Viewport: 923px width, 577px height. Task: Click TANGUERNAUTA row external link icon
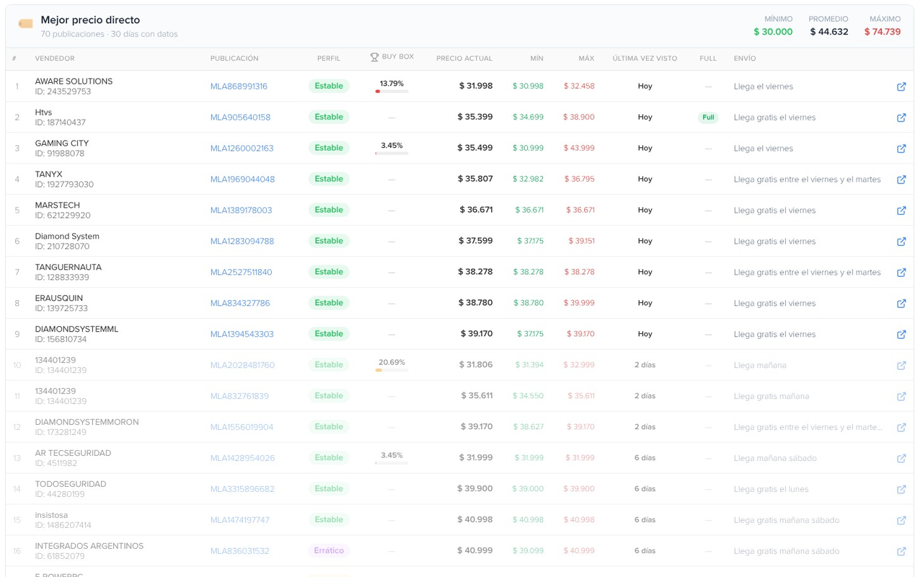tap(901, 273)
